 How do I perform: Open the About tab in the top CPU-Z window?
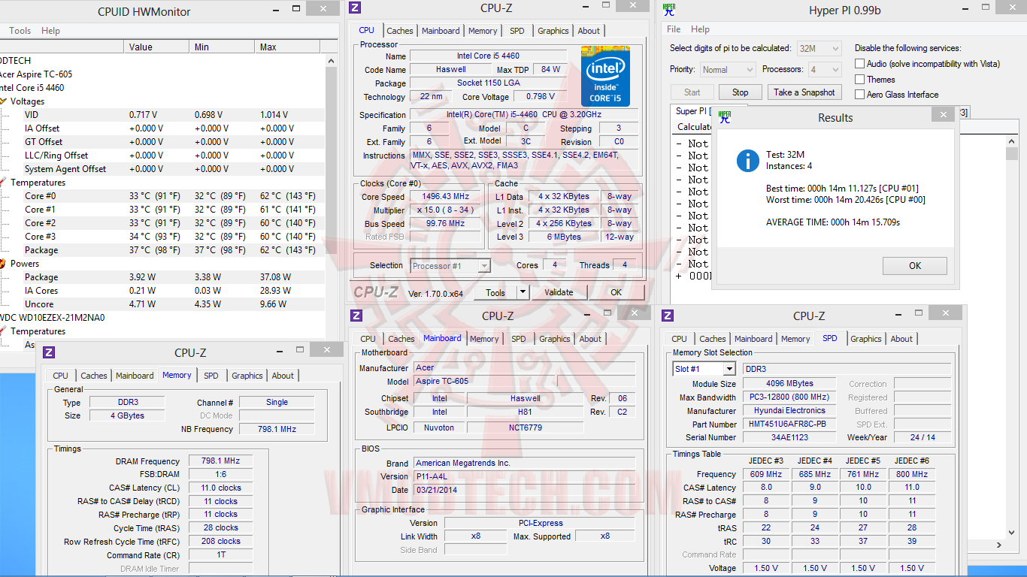coord(589,31)
